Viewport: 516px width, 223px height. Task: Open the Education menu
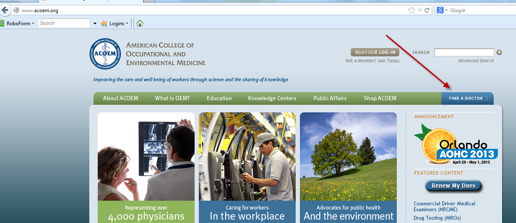click(219, 98)
